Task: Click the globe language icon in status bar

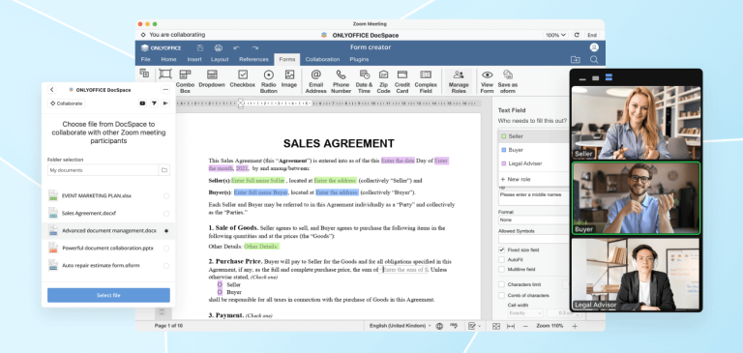Action: pyautogui.click(x=439, y=326)
